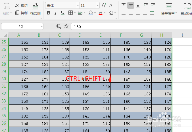
Task: Open the font name 宋体 dropdown
Action: click(78, 5)
